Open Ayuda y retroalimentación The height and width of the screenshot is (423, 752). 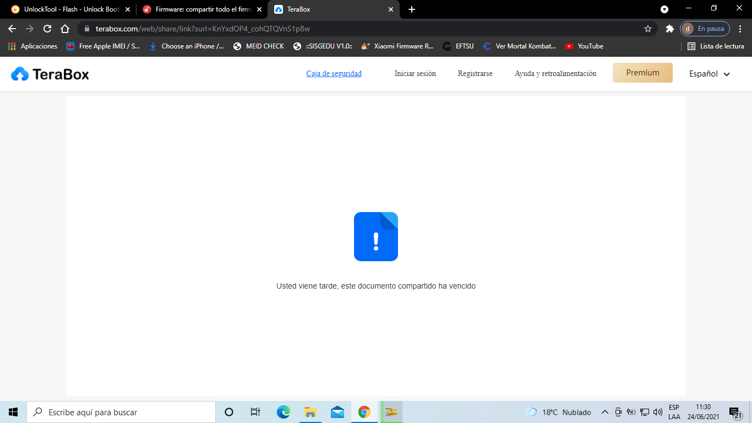tap(555, 74)
